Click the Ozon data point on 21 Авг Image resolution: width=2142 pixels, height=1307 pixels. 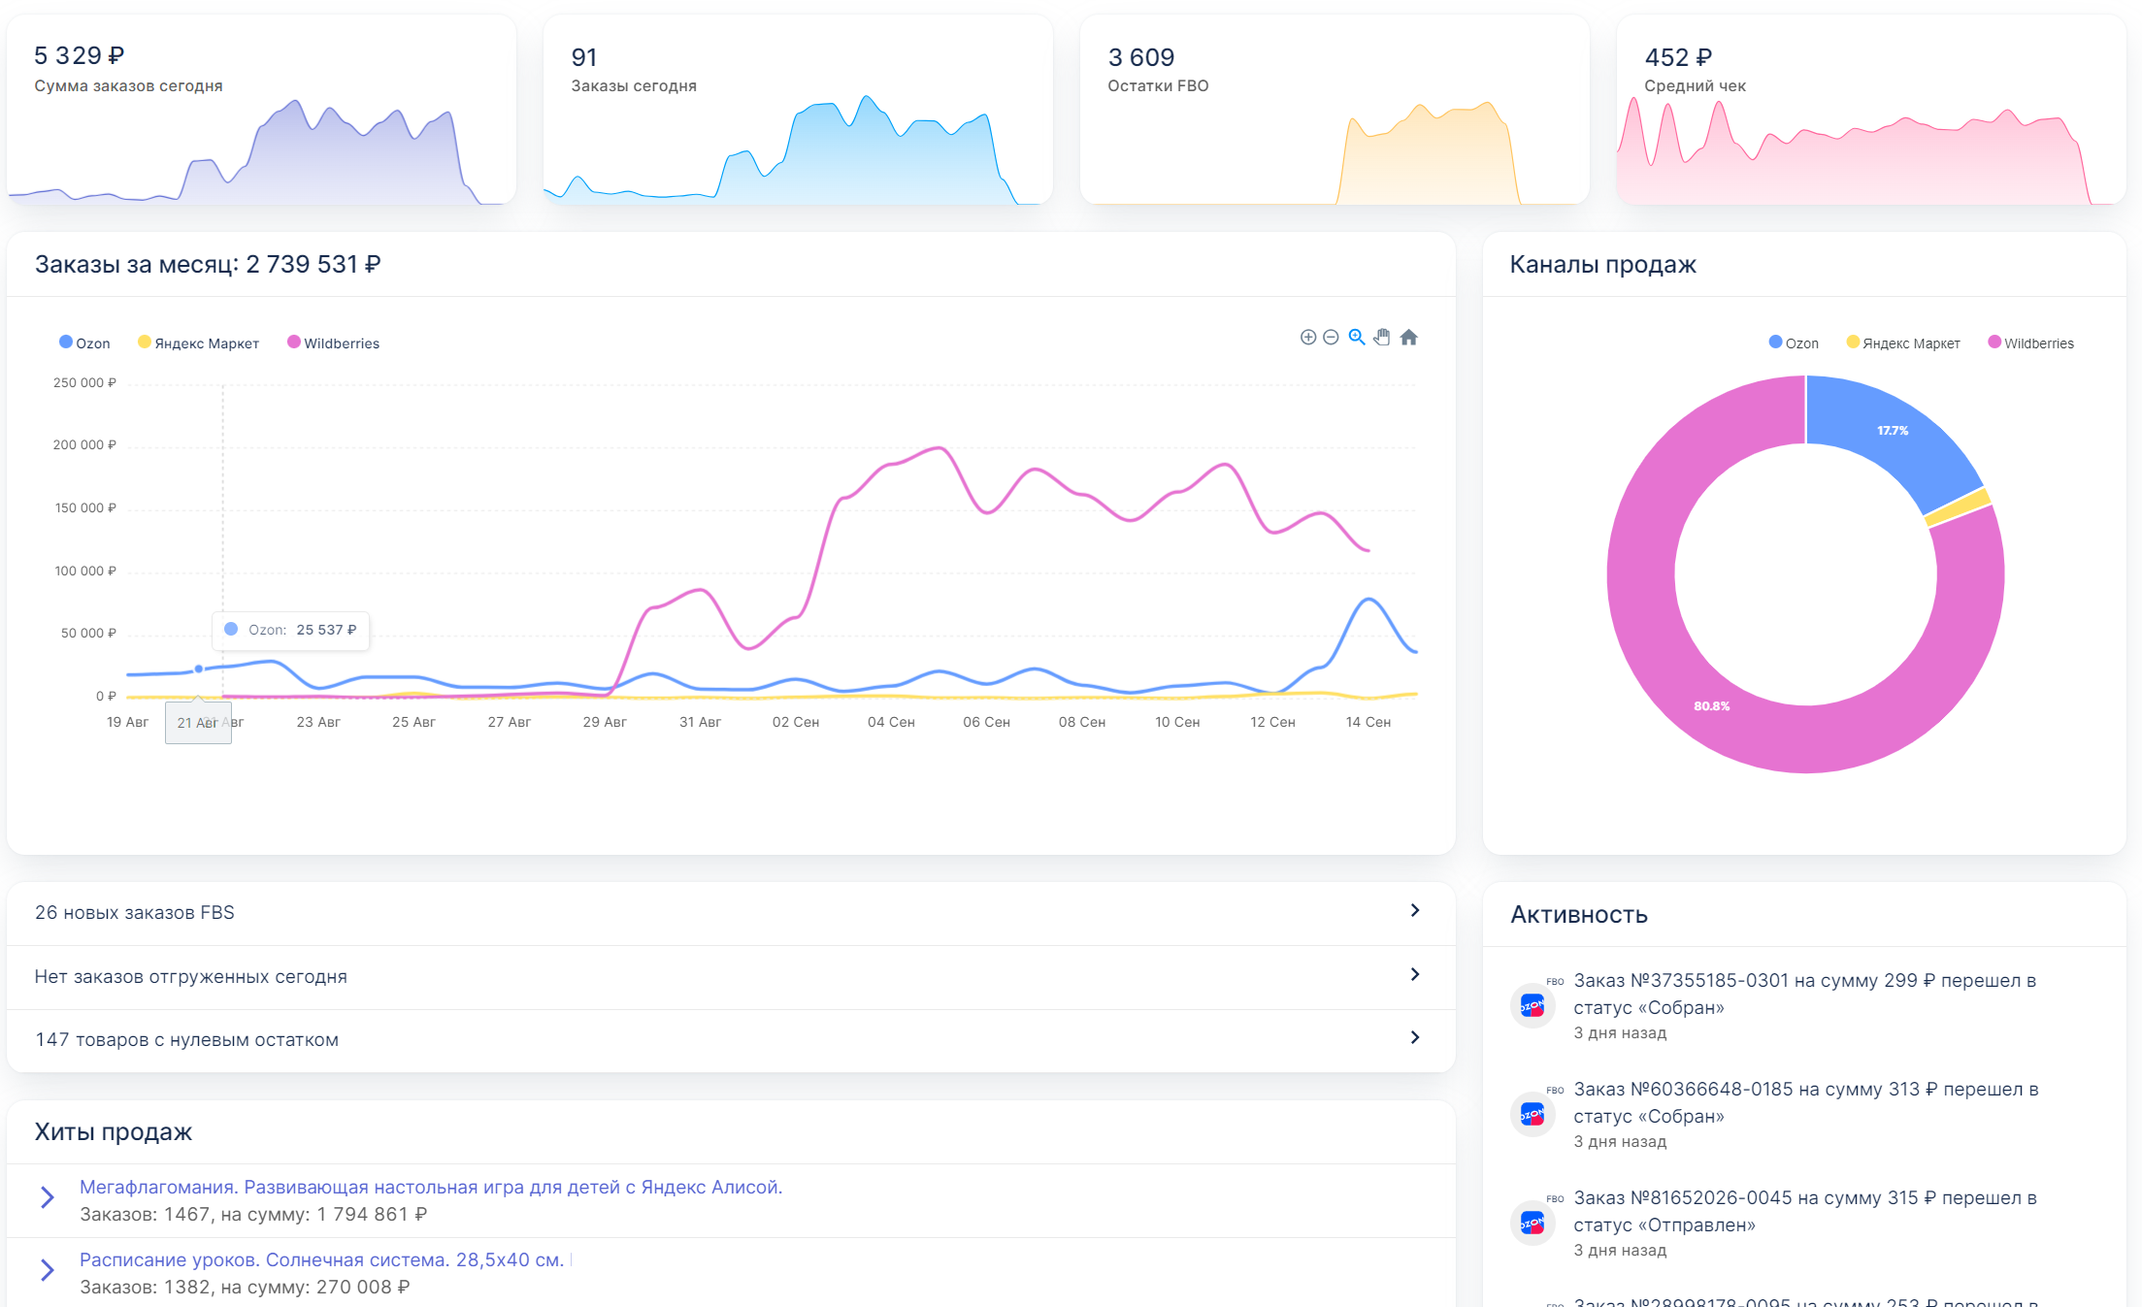coord(199,669)
